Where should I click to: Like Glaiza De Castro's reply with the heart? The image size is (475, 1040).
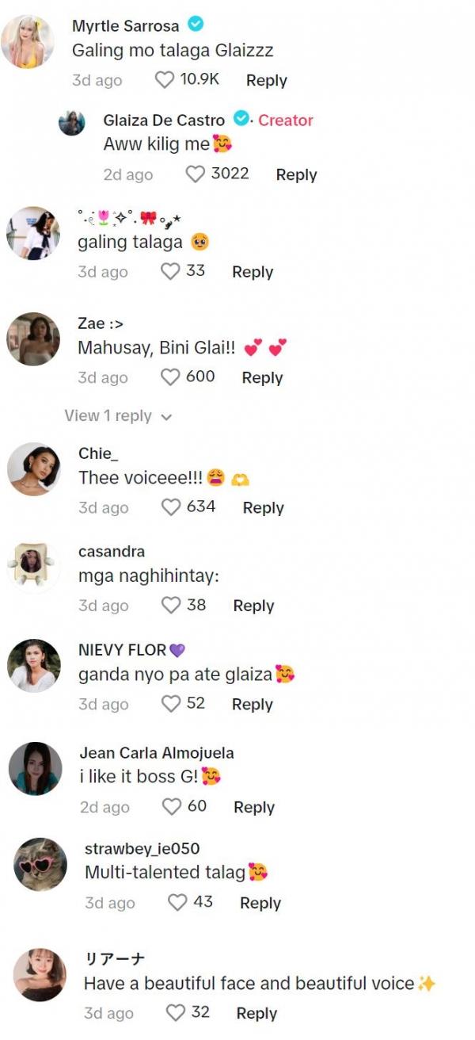pyautogui.click(x=195, y=174)
